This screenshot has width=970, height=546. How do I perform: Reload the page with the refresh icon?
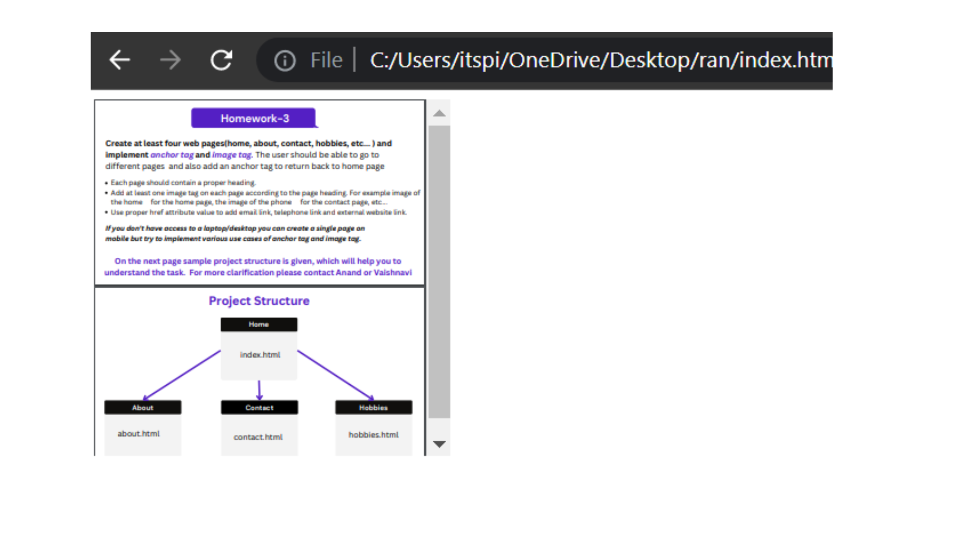point(221,60)
